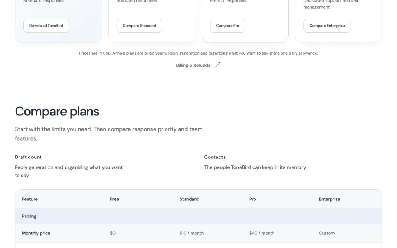The width and height of the screenshot is (397, 248).
Task: Click the Download ToneBird button
Action: (x=46, y=26)
